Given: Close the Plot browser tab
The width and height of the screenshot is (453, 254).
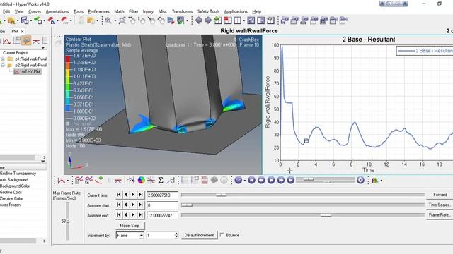Looking at the screenshot, I should coord(22,31).
